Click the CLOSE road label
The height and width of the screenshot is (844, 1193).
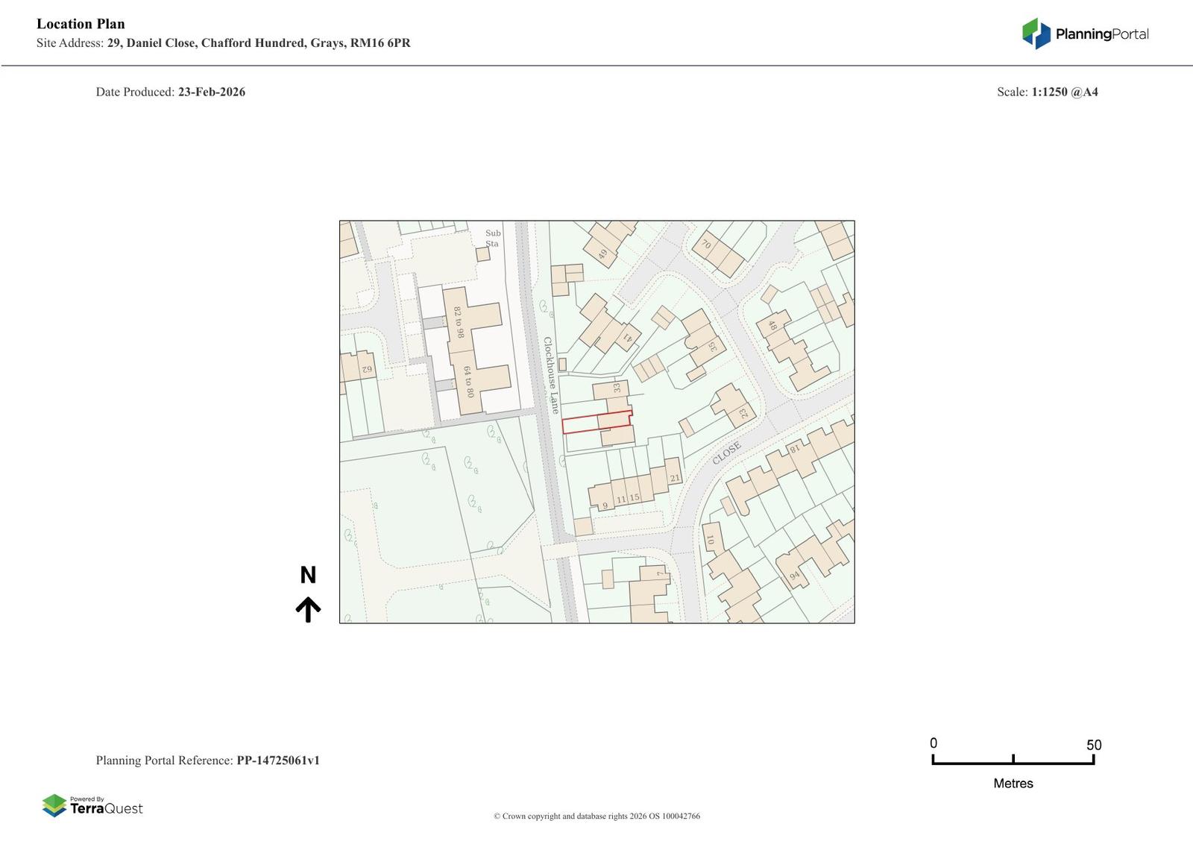click(x=726, y=453)
